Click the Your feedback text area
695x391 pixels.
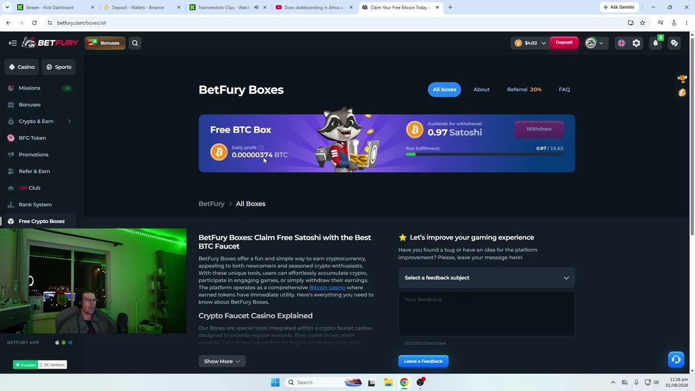click(486, 314)
